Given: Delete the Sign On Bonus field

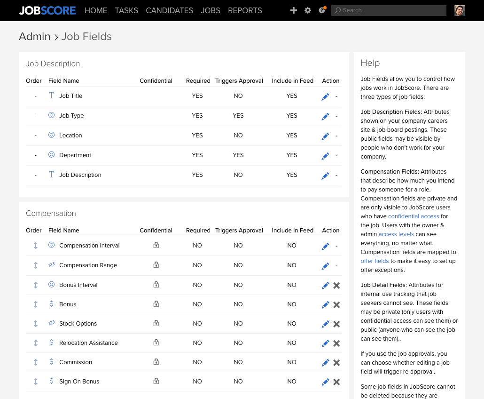Looking at the screenshot, I should (337, 382).
